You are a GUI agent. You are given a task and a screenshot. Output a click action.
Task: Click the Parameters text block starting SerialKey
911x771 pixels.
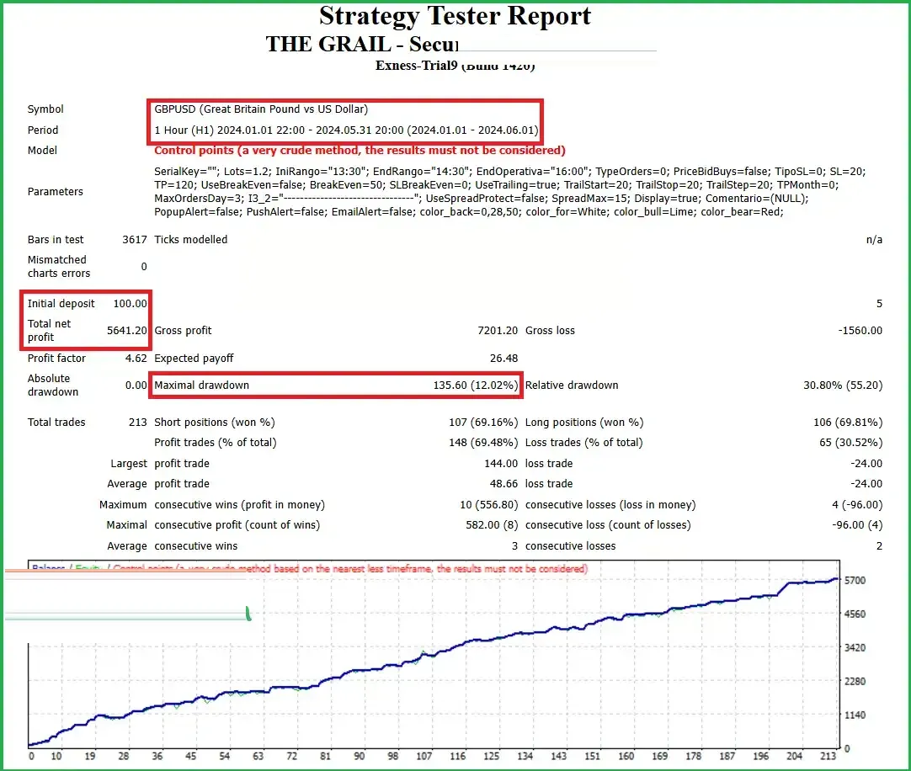(510, 192)
